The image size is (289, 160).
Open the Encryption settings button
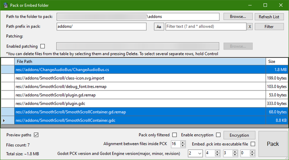(x=239, y=135)
